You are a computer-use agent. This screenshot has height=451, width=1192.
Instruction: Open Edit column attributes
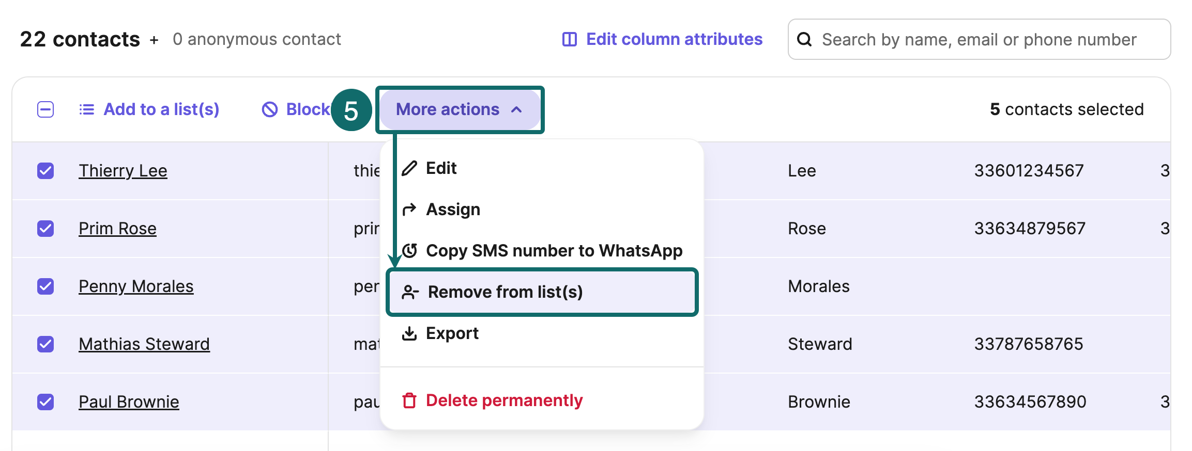(674, 39)
